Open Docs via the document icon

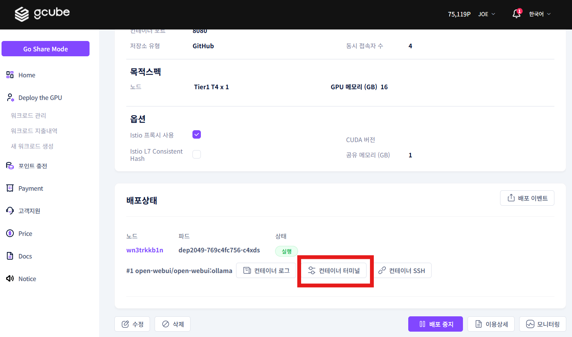click(10, 256)
